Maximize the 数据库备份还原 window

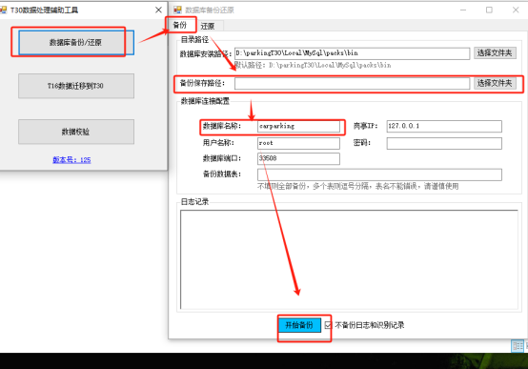[x=489, y=10]
